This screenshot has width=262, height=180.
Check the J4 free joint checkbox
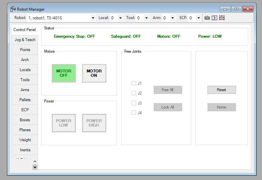(134, 113)
